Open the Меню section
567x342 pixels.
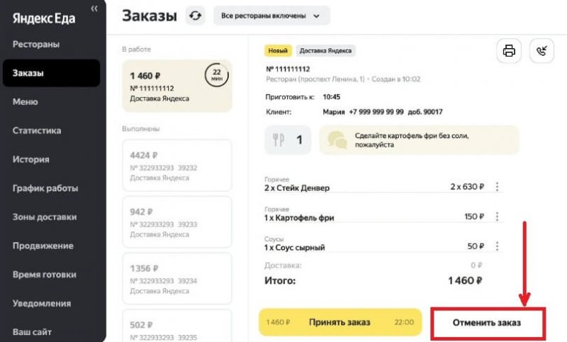26,102
